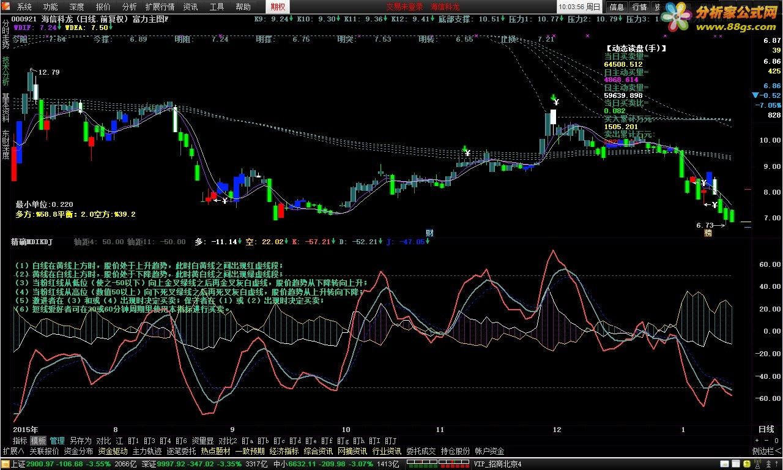The width and height of the screenshot is (783, 470).
Task: Select 资里显 indicator template
Action: tap(202, 441)
